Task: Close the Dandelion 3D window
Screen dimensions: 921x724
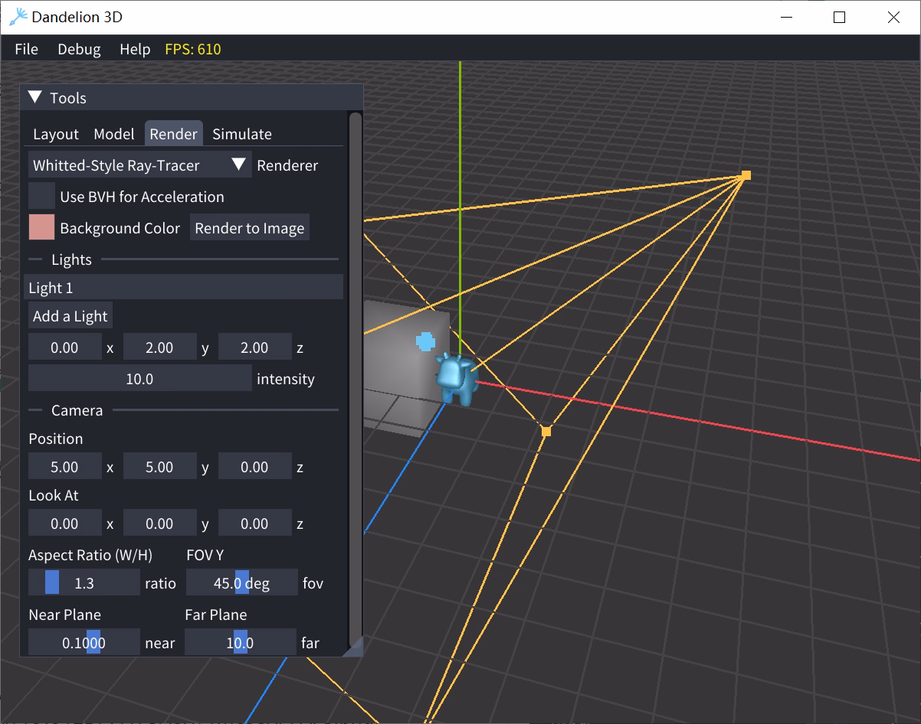Action: [x=893, y=17]
